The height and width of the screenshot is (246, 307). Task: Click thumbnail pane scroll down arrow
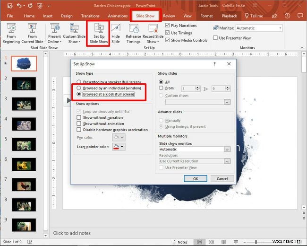click(x=45, y=236)
